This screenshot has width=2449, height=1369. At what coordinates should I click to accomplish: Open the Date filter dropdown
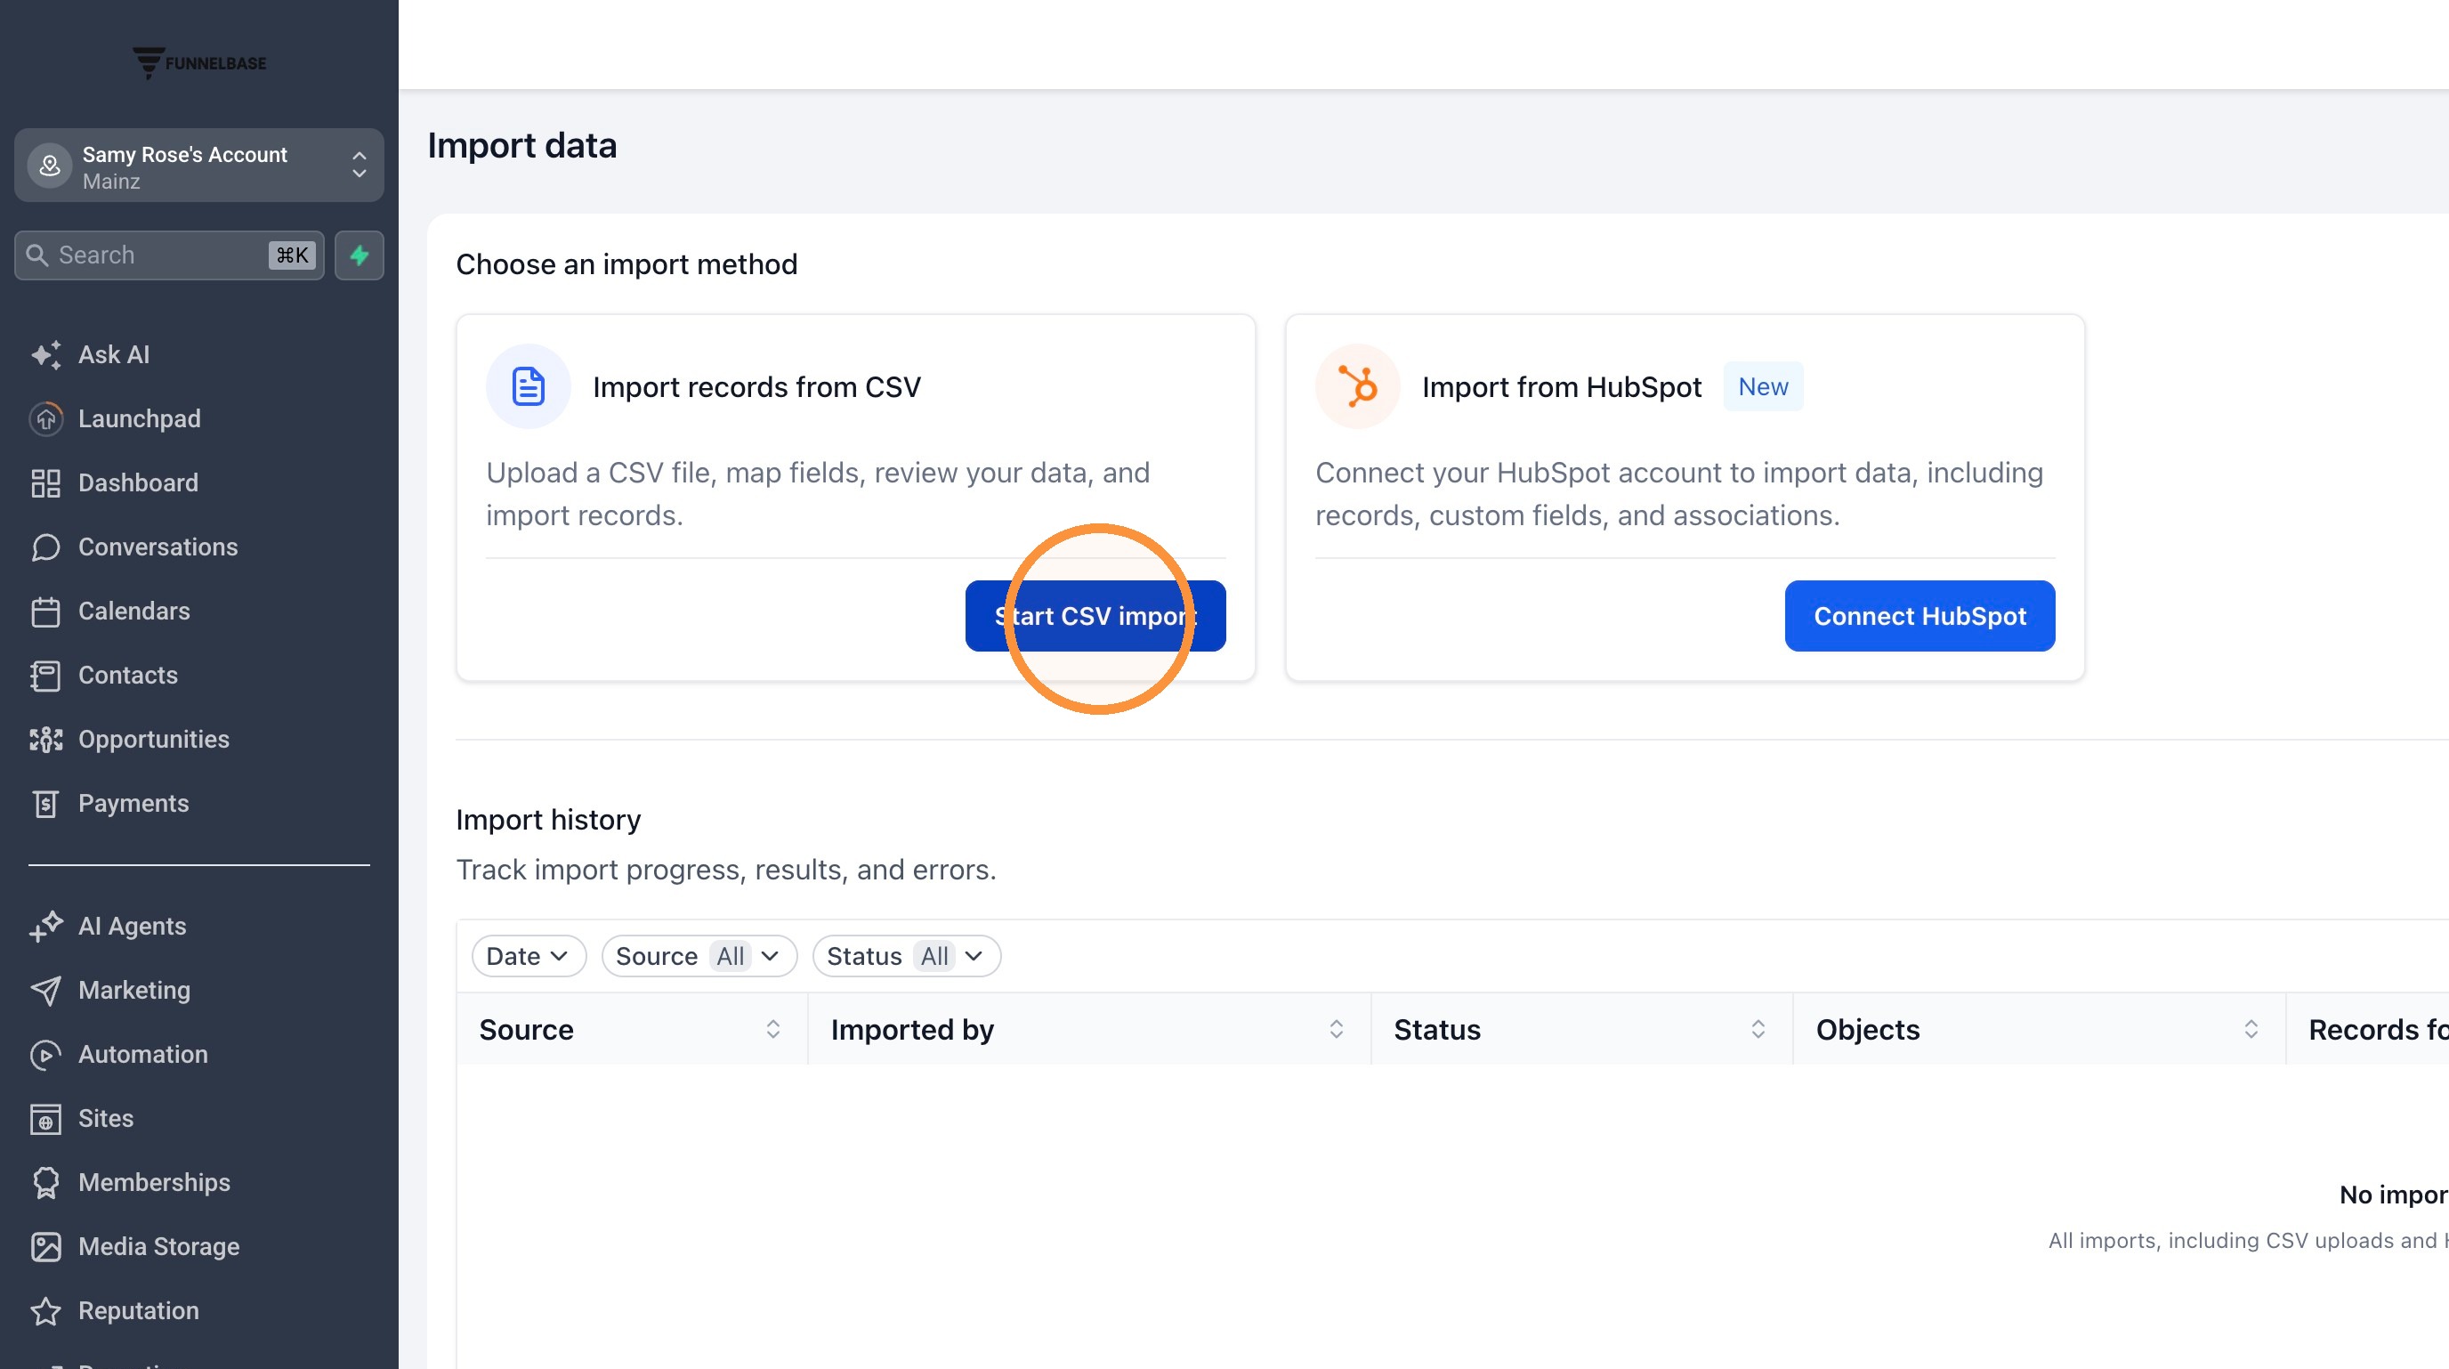click(x=529, y=956)
